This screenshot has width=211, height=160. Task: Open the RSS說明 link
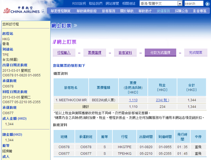pos(79,4)
